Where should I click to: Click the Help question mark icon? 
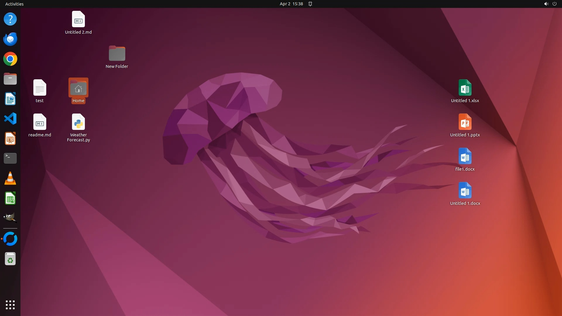point(10,19)
